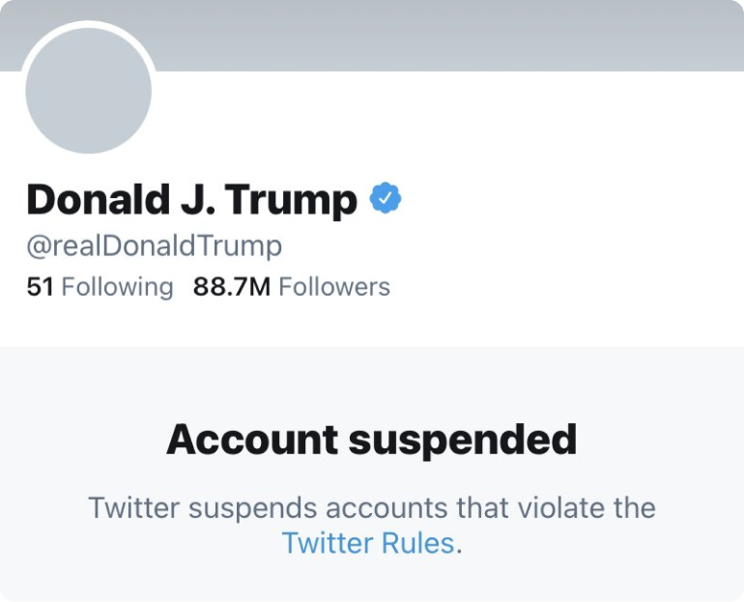Click the period after Twitter Rules
Screen dimensions: 744x602
(x=459, y=545)
